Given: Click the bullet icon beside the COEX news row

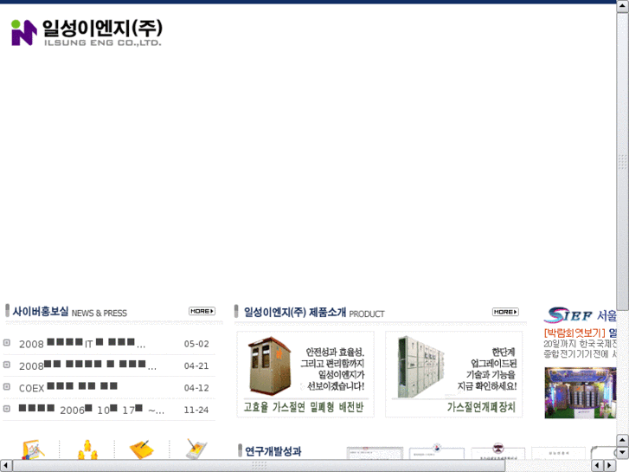Looking at the screenshot, I should pos(6,387).
